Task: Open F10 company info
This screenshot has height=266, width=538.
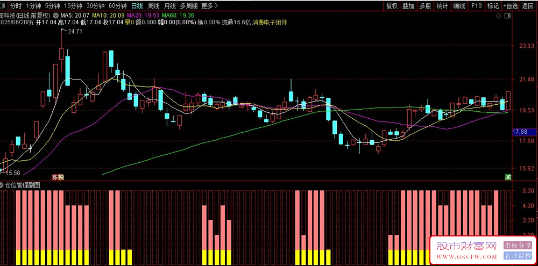Action: [476, 6]
